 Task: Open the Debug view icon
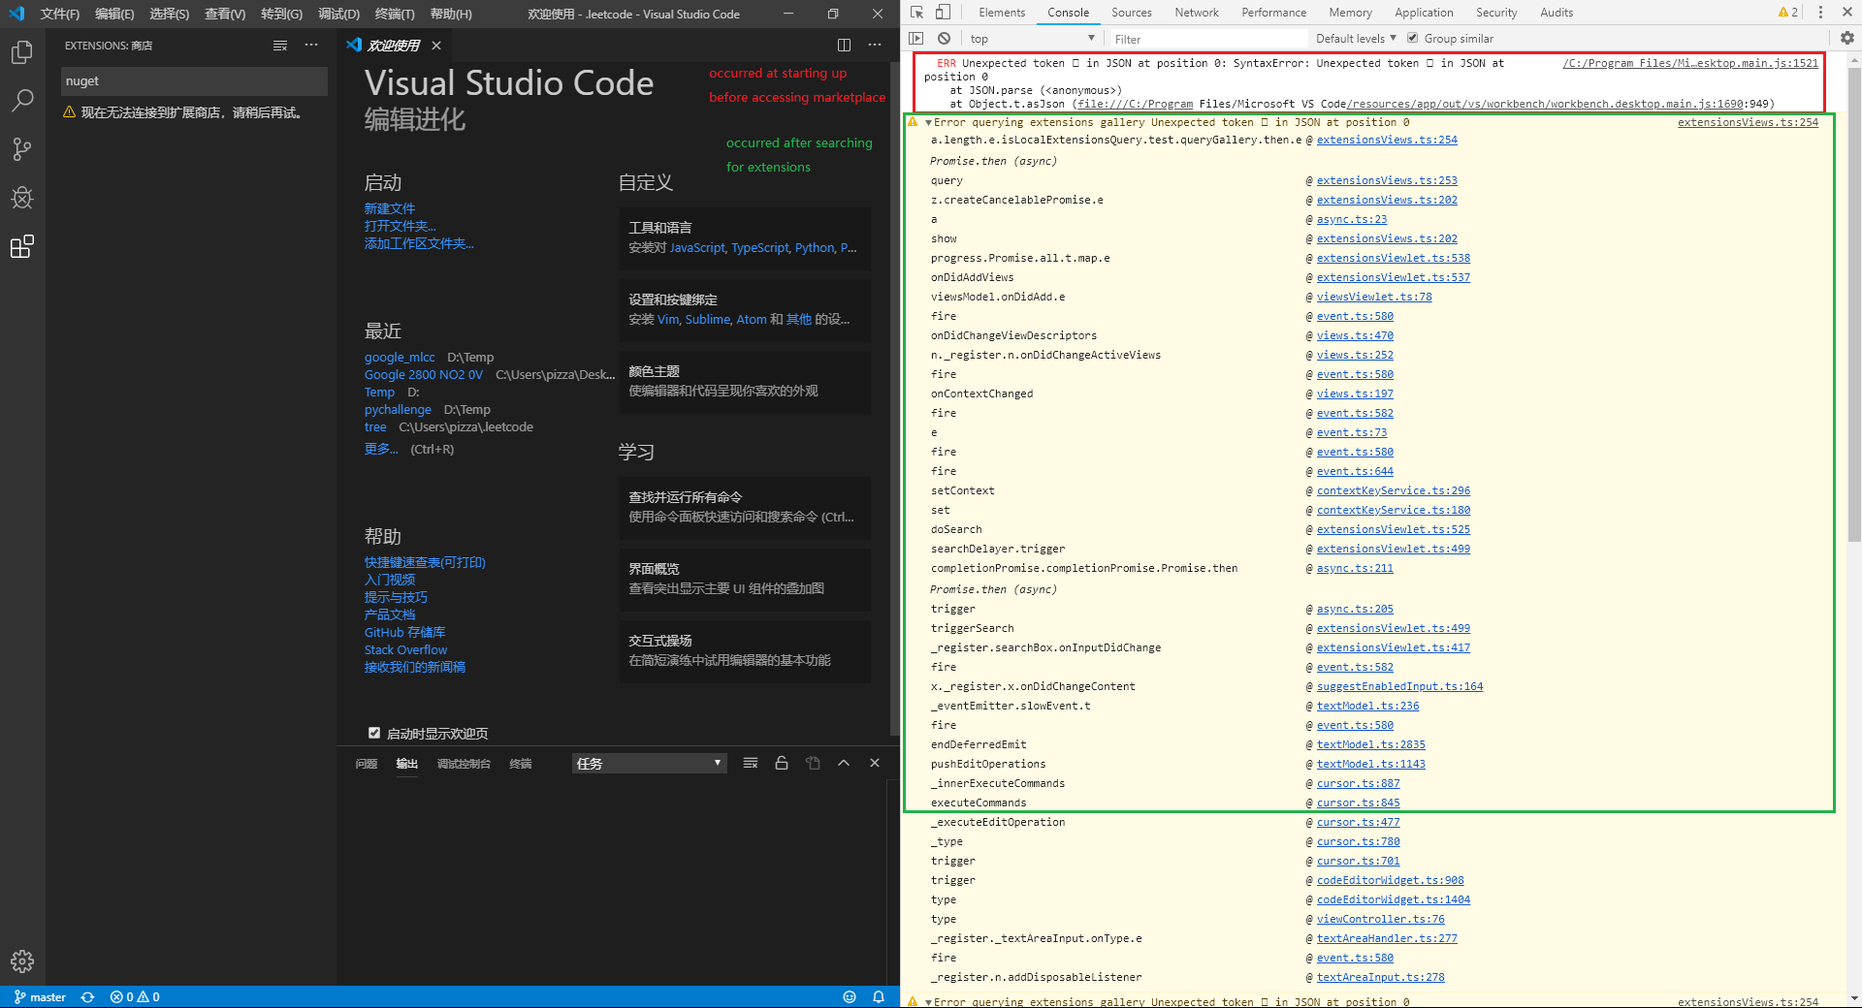(21, 198)
